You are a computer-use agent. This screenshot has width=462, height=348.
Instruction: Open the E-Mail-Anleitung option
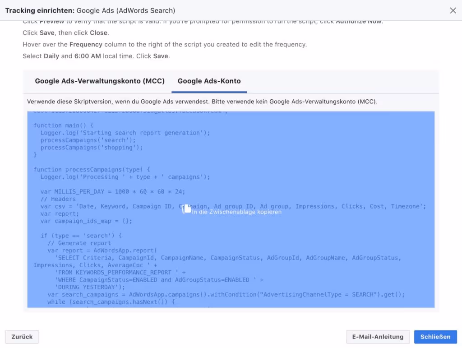378,337
